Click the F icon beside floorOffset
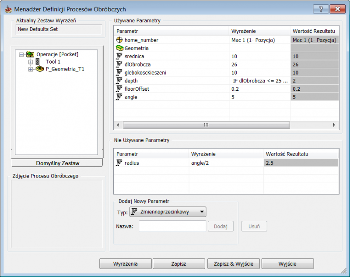Screen dimensions: 350x277 [119, 89]
